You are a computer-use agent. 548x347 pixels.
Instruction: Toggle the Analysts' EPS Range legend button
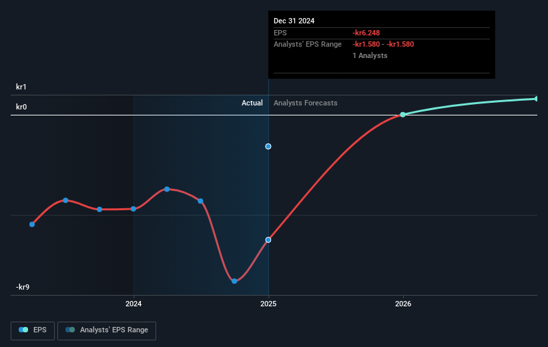tap(107, 330)
